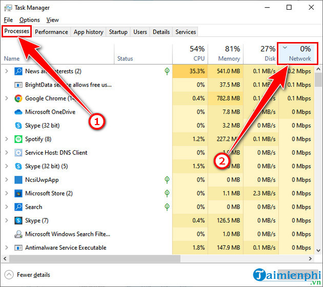Click the green leaf status icon for NcsiUwpApp

pyautogui.click(x=167, y=180)
